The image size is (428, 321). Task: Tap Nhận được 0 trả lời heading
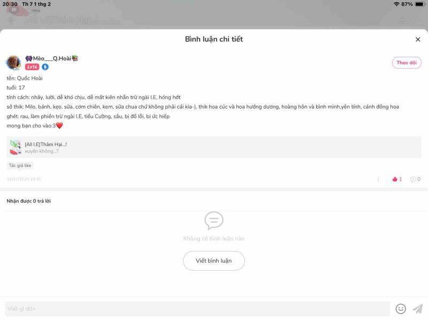click(29, 201)
